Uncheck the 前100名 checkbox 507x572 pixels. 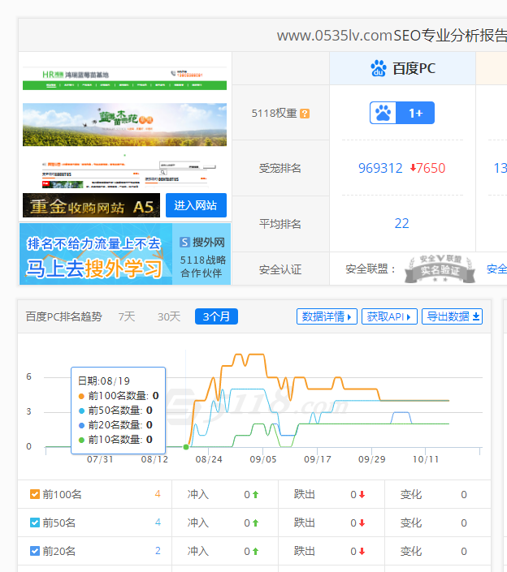pos(35,494)
